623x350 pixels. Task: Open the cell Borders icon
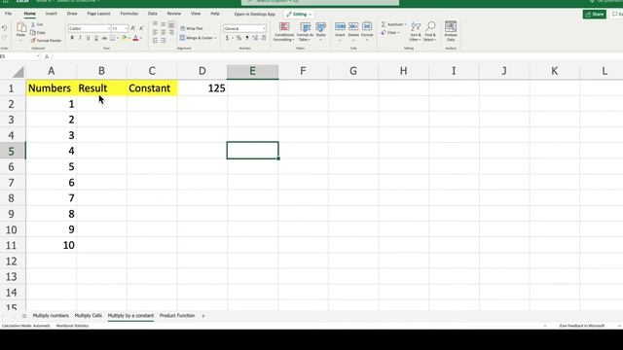coord(113,38)
